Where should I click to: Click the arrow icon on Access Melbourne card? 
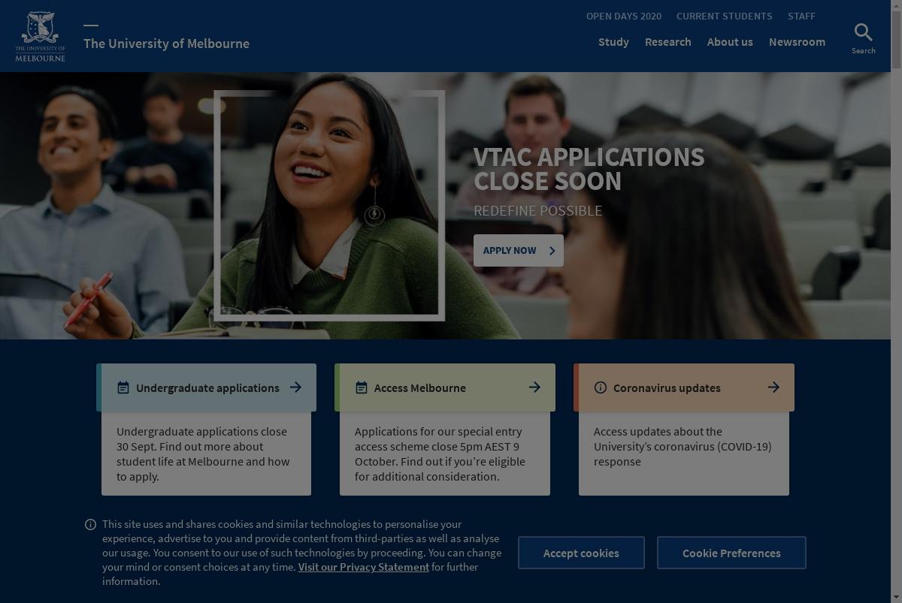(x=534, y=387)
